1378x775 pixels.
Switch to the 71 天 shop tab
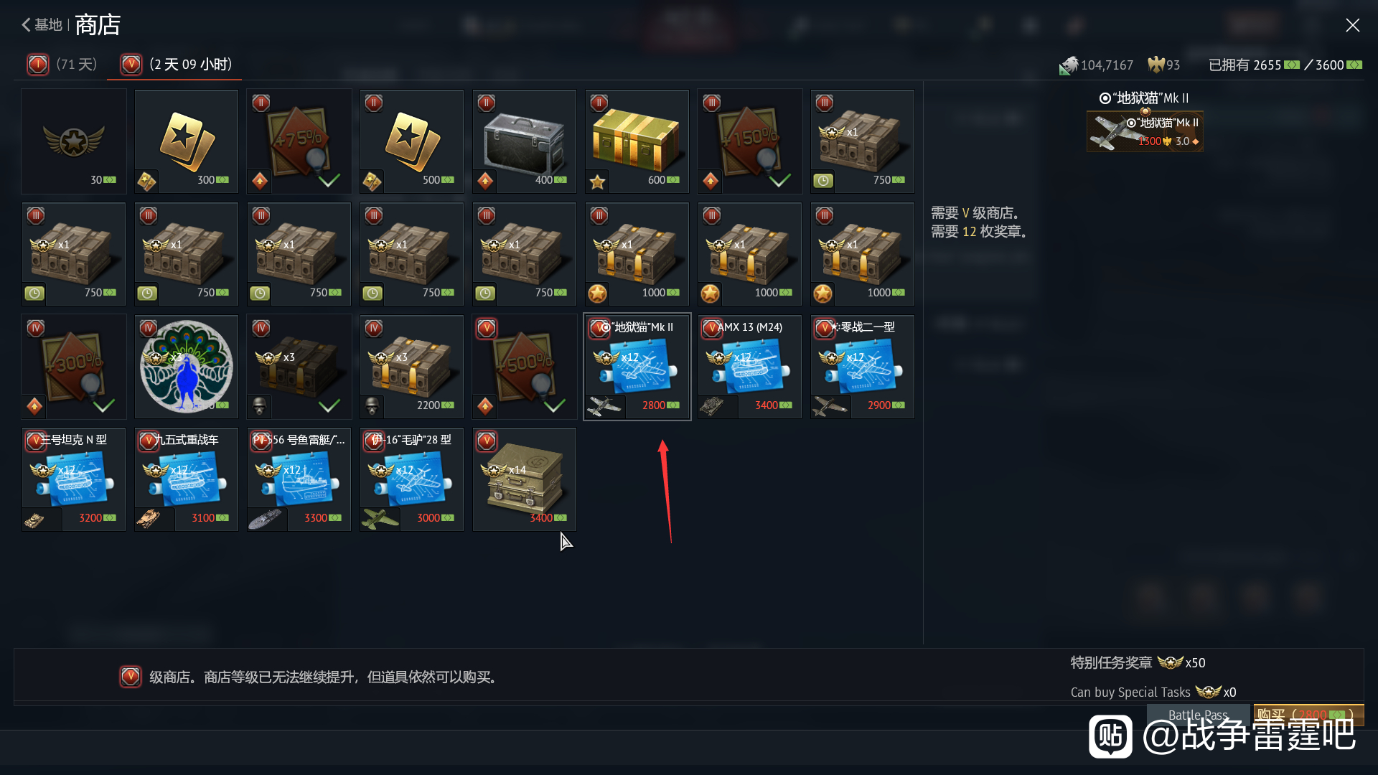pos(62,65)
